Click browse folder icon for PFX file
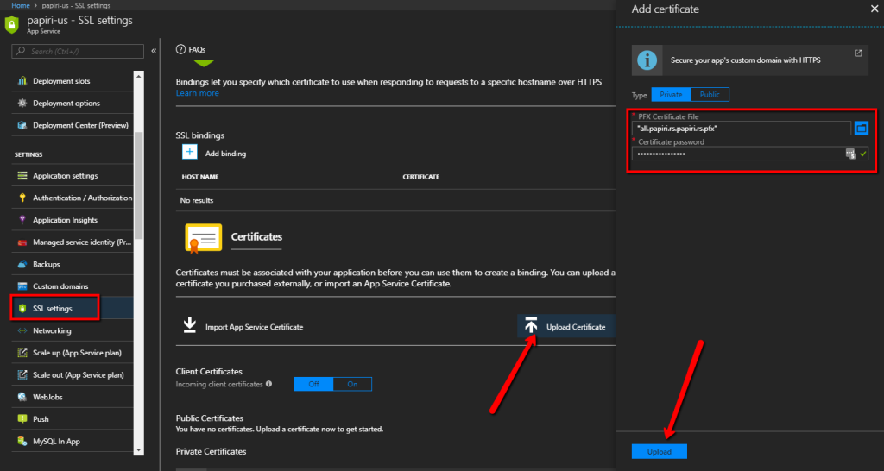This screenshot has width=884, height=471. pyautogui.click(x=861, y=129)
